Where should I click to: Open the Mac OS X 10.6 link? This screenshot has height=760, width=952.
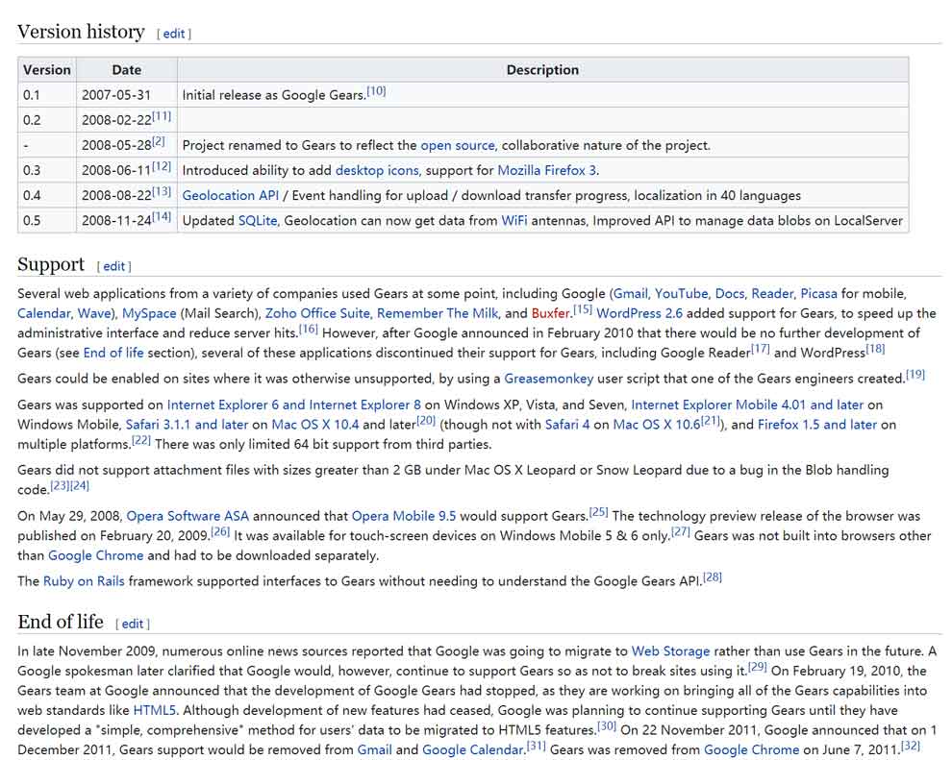pyautogui.click(x=657, y=425)
